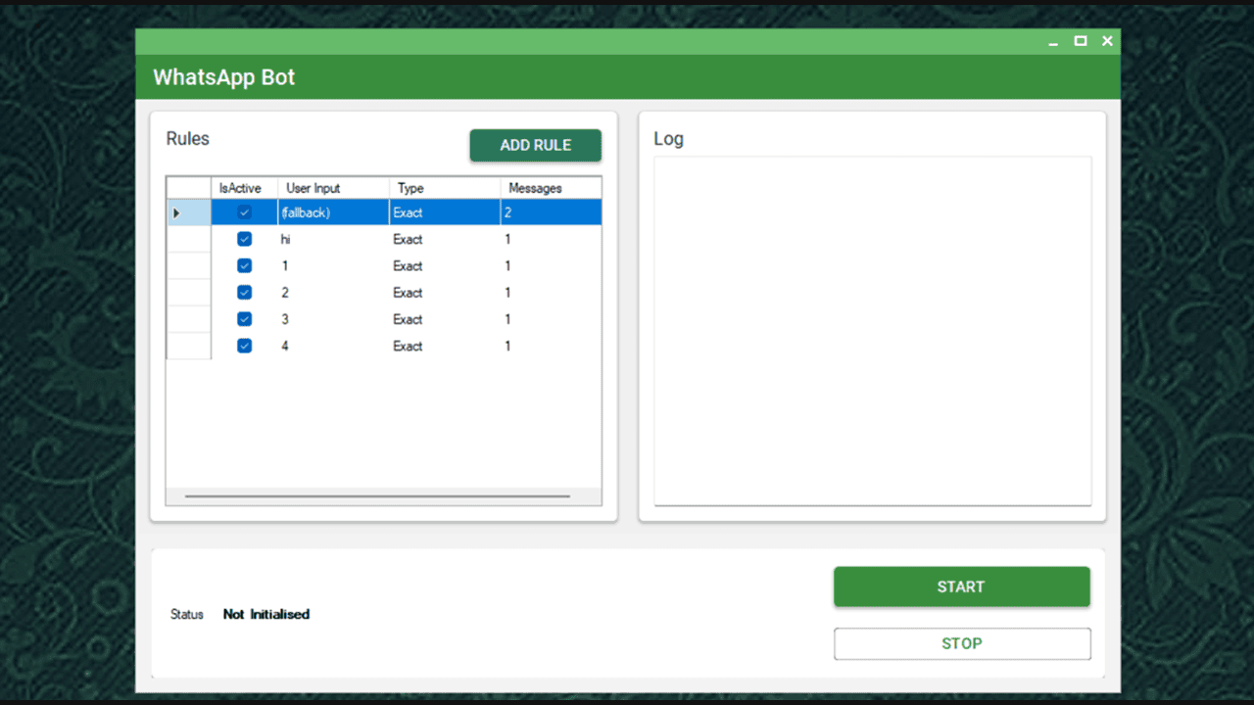Uncheck IsActive for the fallback rule
The image size is (1254, 705).
[245, 212]
